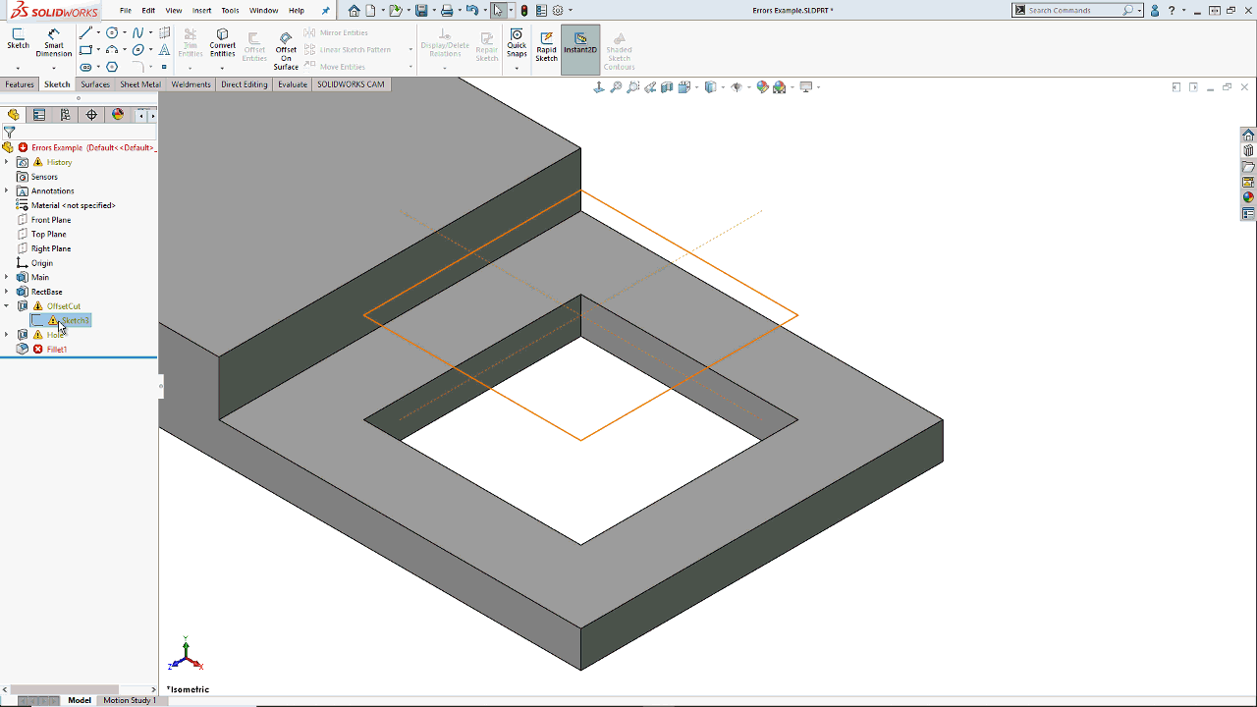The width and height of the screenshot is (1257, 707).
Task: Click Convert Entities tool
Action: point(223,42)
